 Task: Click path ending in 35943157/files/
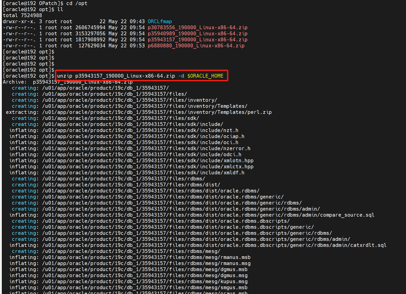[x=115, y=94]
